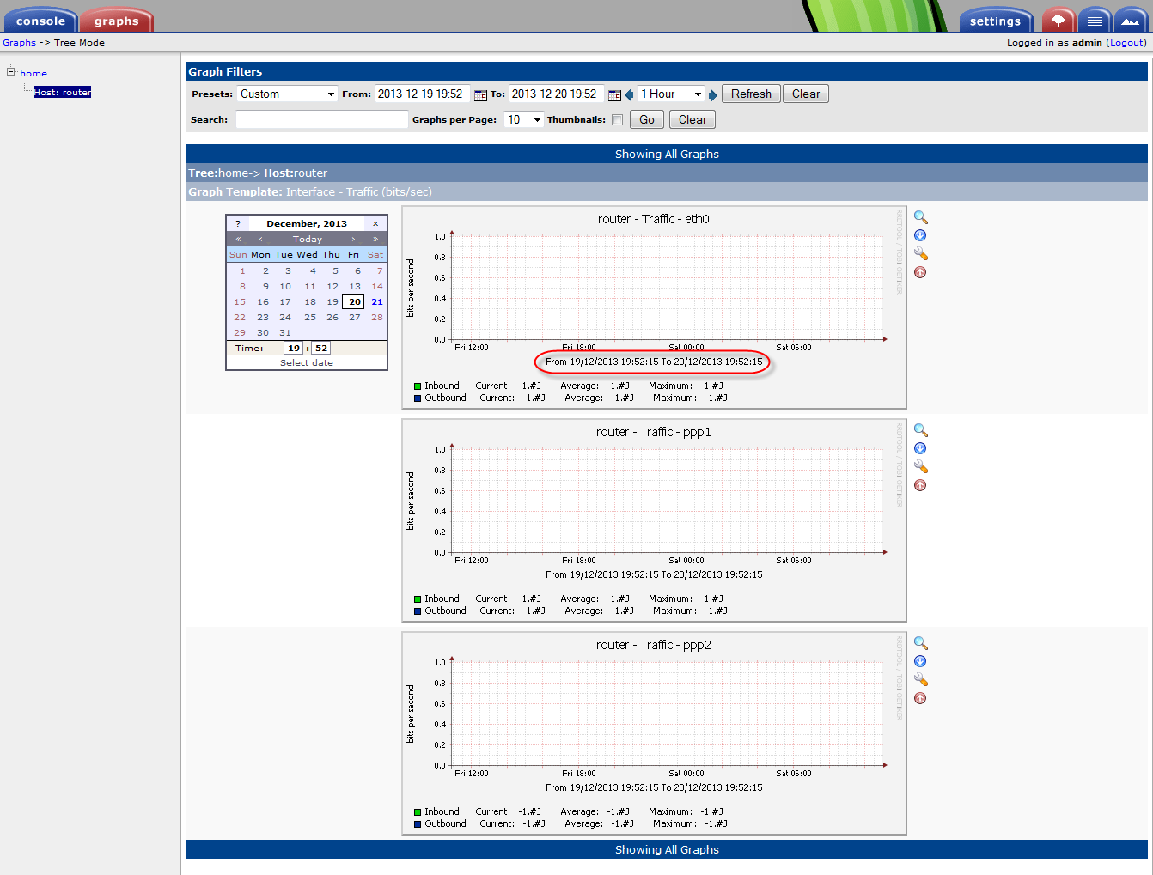The image size is (1153, 875).
Task: Open the graphs tab
Action: click(117, 21)
